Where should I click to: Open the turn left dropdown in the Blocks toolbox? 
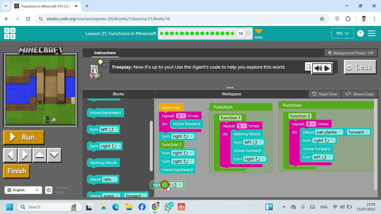[110, 129]
